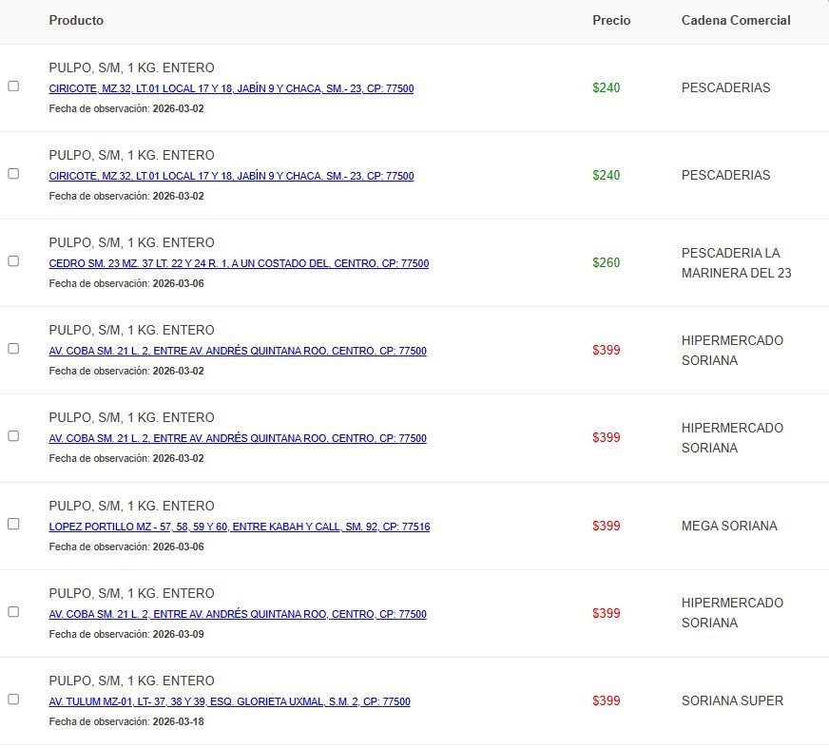Click the Precio column header
Screen dimensions: 829x748
click(611, 20)
